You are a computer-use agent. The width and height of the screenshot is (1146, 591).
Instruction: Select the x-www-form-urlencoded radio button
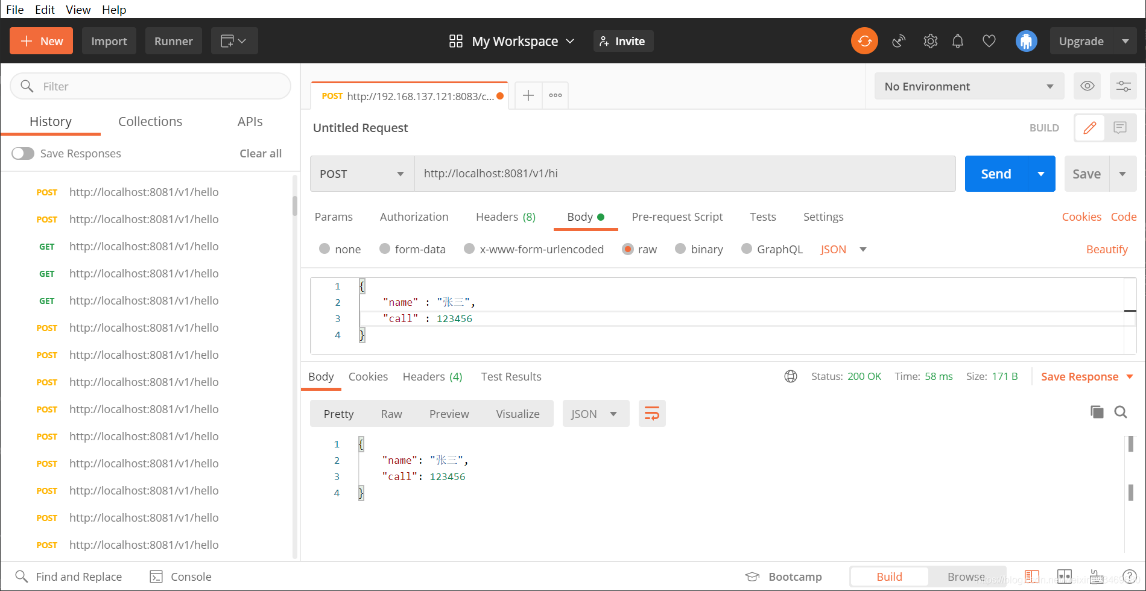(469, 248)
